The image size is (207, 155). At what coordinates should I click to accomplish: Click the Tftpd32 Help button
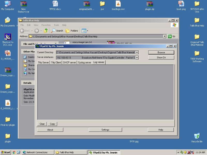(161, 130)
